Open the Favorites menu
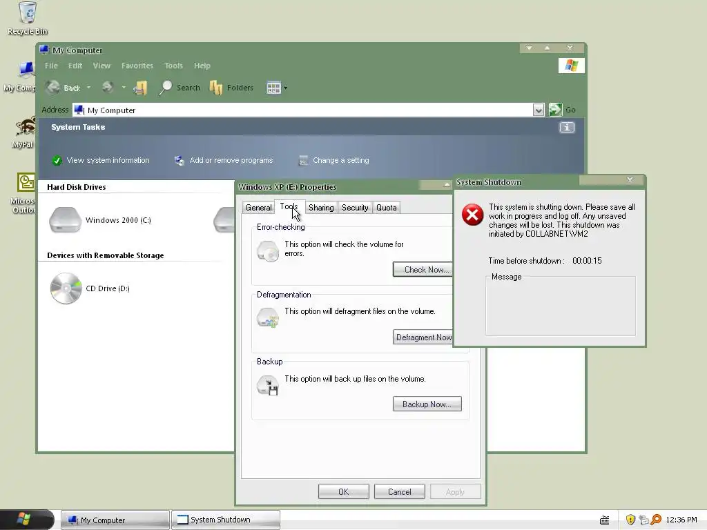The width and height of the screenshot is (707, 530). 137,66
